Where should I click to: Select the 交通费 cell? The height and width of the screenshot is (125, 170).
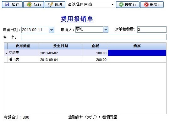(x=23, y=53)
